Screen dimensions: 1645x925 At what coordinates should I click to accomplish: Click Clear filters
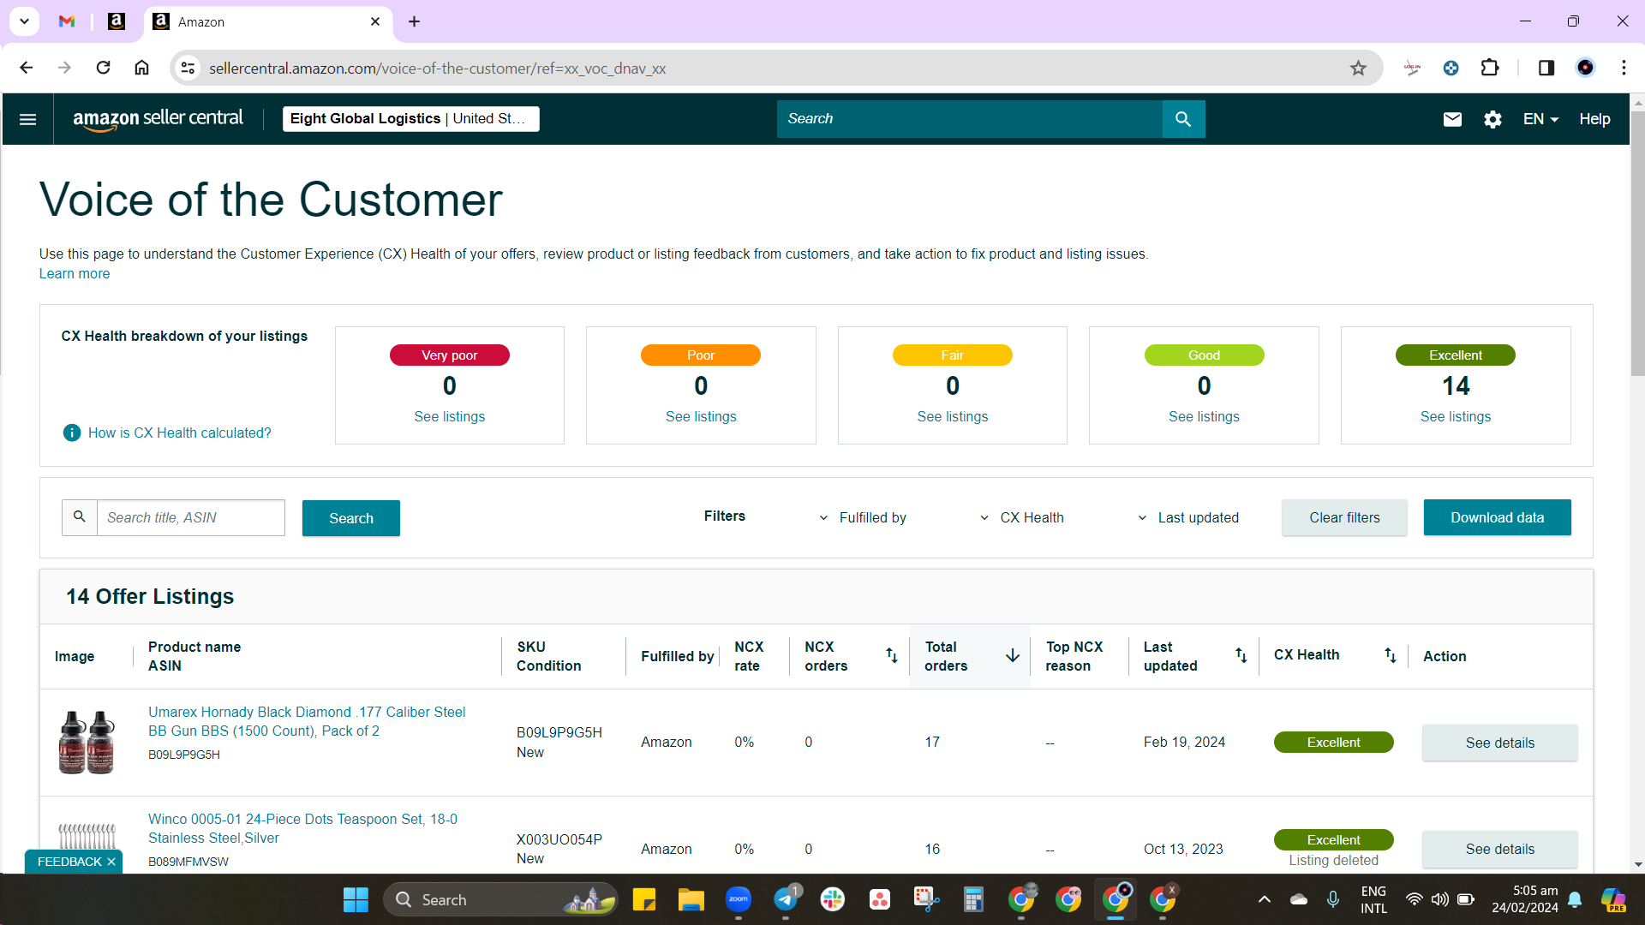tap(1344, 517)
